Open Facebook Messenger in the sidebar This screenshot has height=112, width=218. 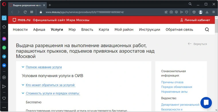(x=4, y=39)
